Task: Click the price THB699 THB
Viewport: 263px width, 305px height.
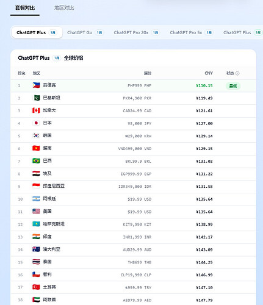Action: (140, 262)
